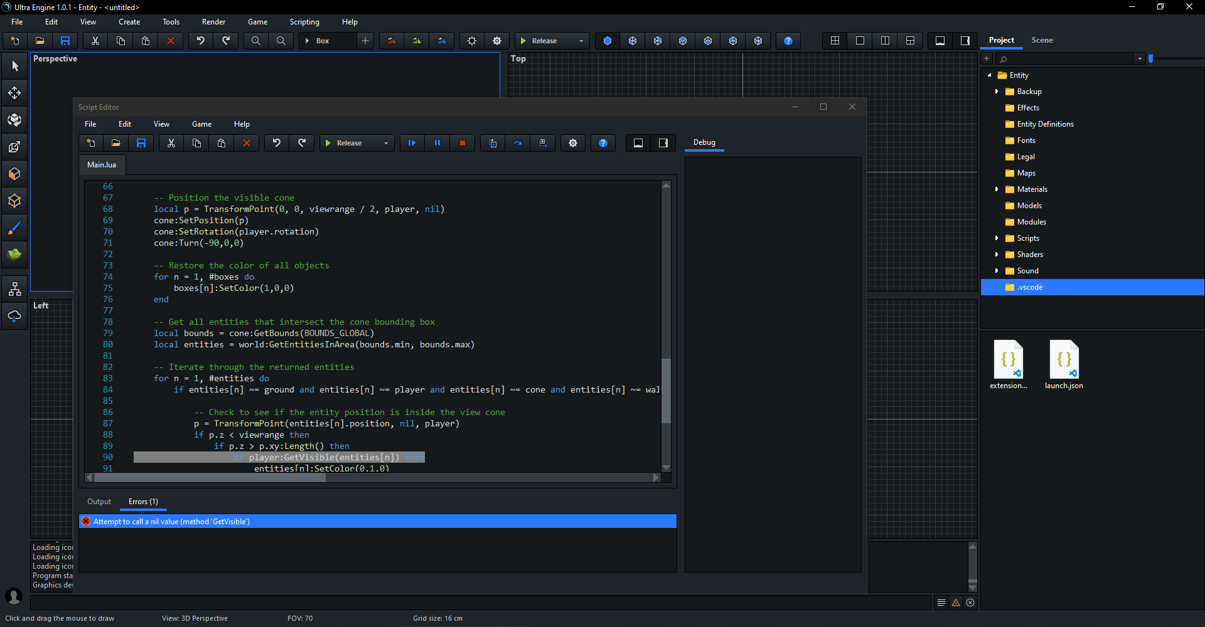Screen dimensions: 1205x627
Task: Toggle the bottom panel in main toolbar
Action: coord(940,41)
